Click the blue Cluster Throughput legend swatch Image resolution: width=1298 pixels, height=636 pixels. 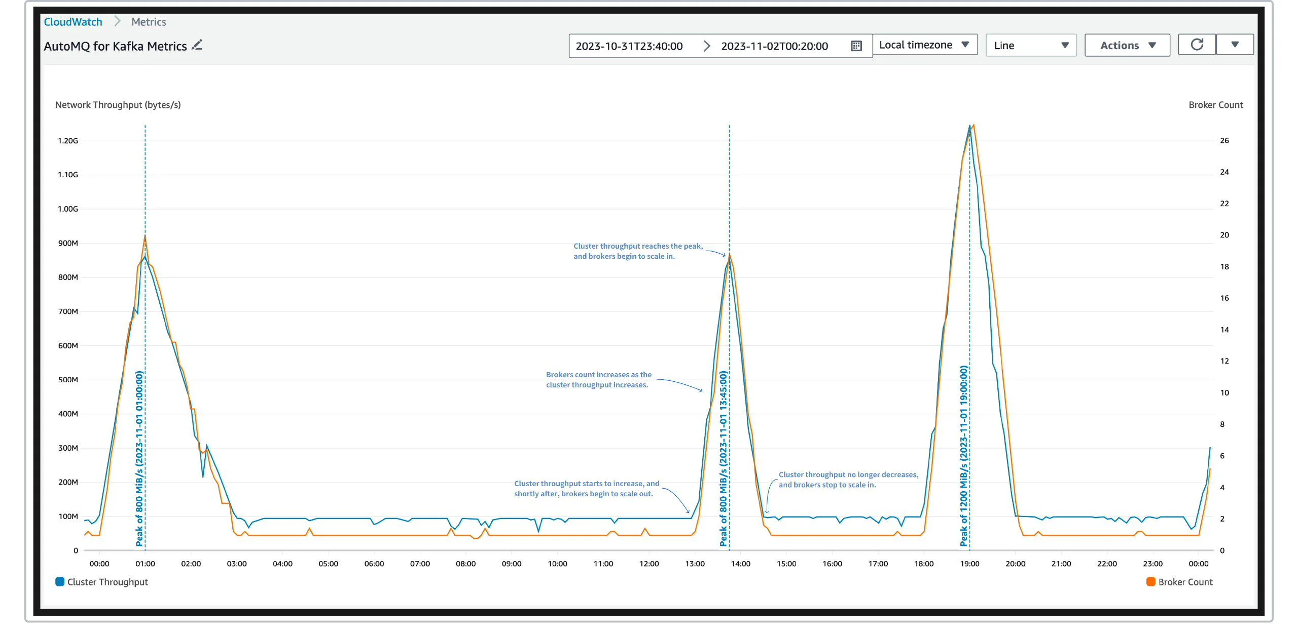click(x=60, y=582)
